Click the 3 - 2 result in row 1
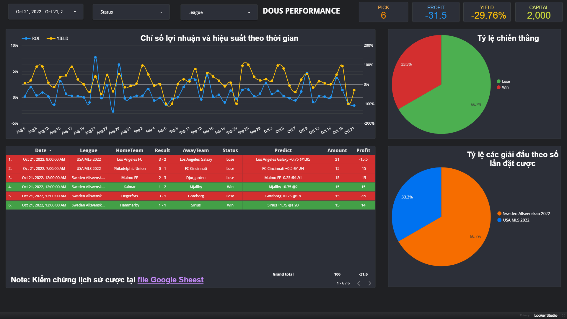The image size is (567, 319). [x=162, y=159]
